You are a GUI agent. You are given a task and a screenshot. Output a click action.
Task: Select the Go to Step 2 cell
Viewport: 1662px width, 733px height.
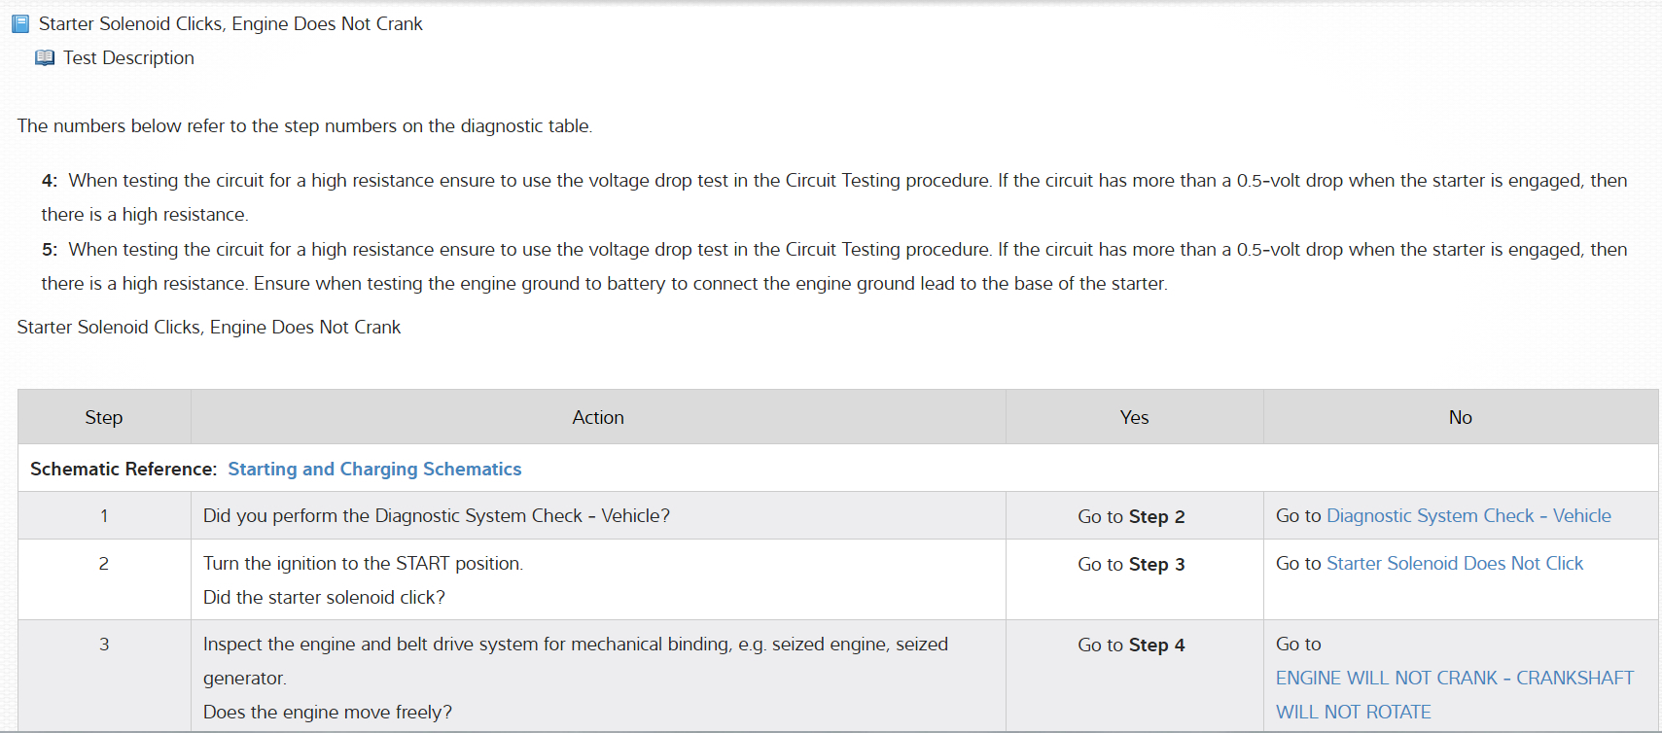click(1131, 517)
